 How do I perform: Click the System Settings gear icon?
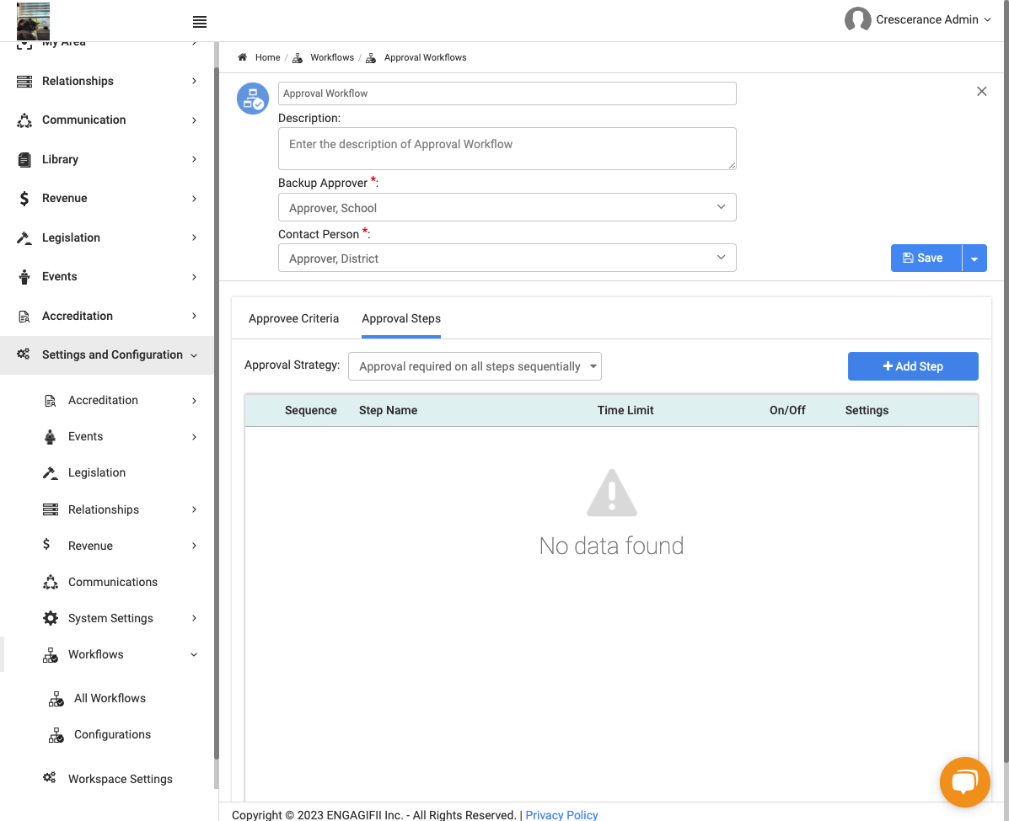[x=51, y=618]
